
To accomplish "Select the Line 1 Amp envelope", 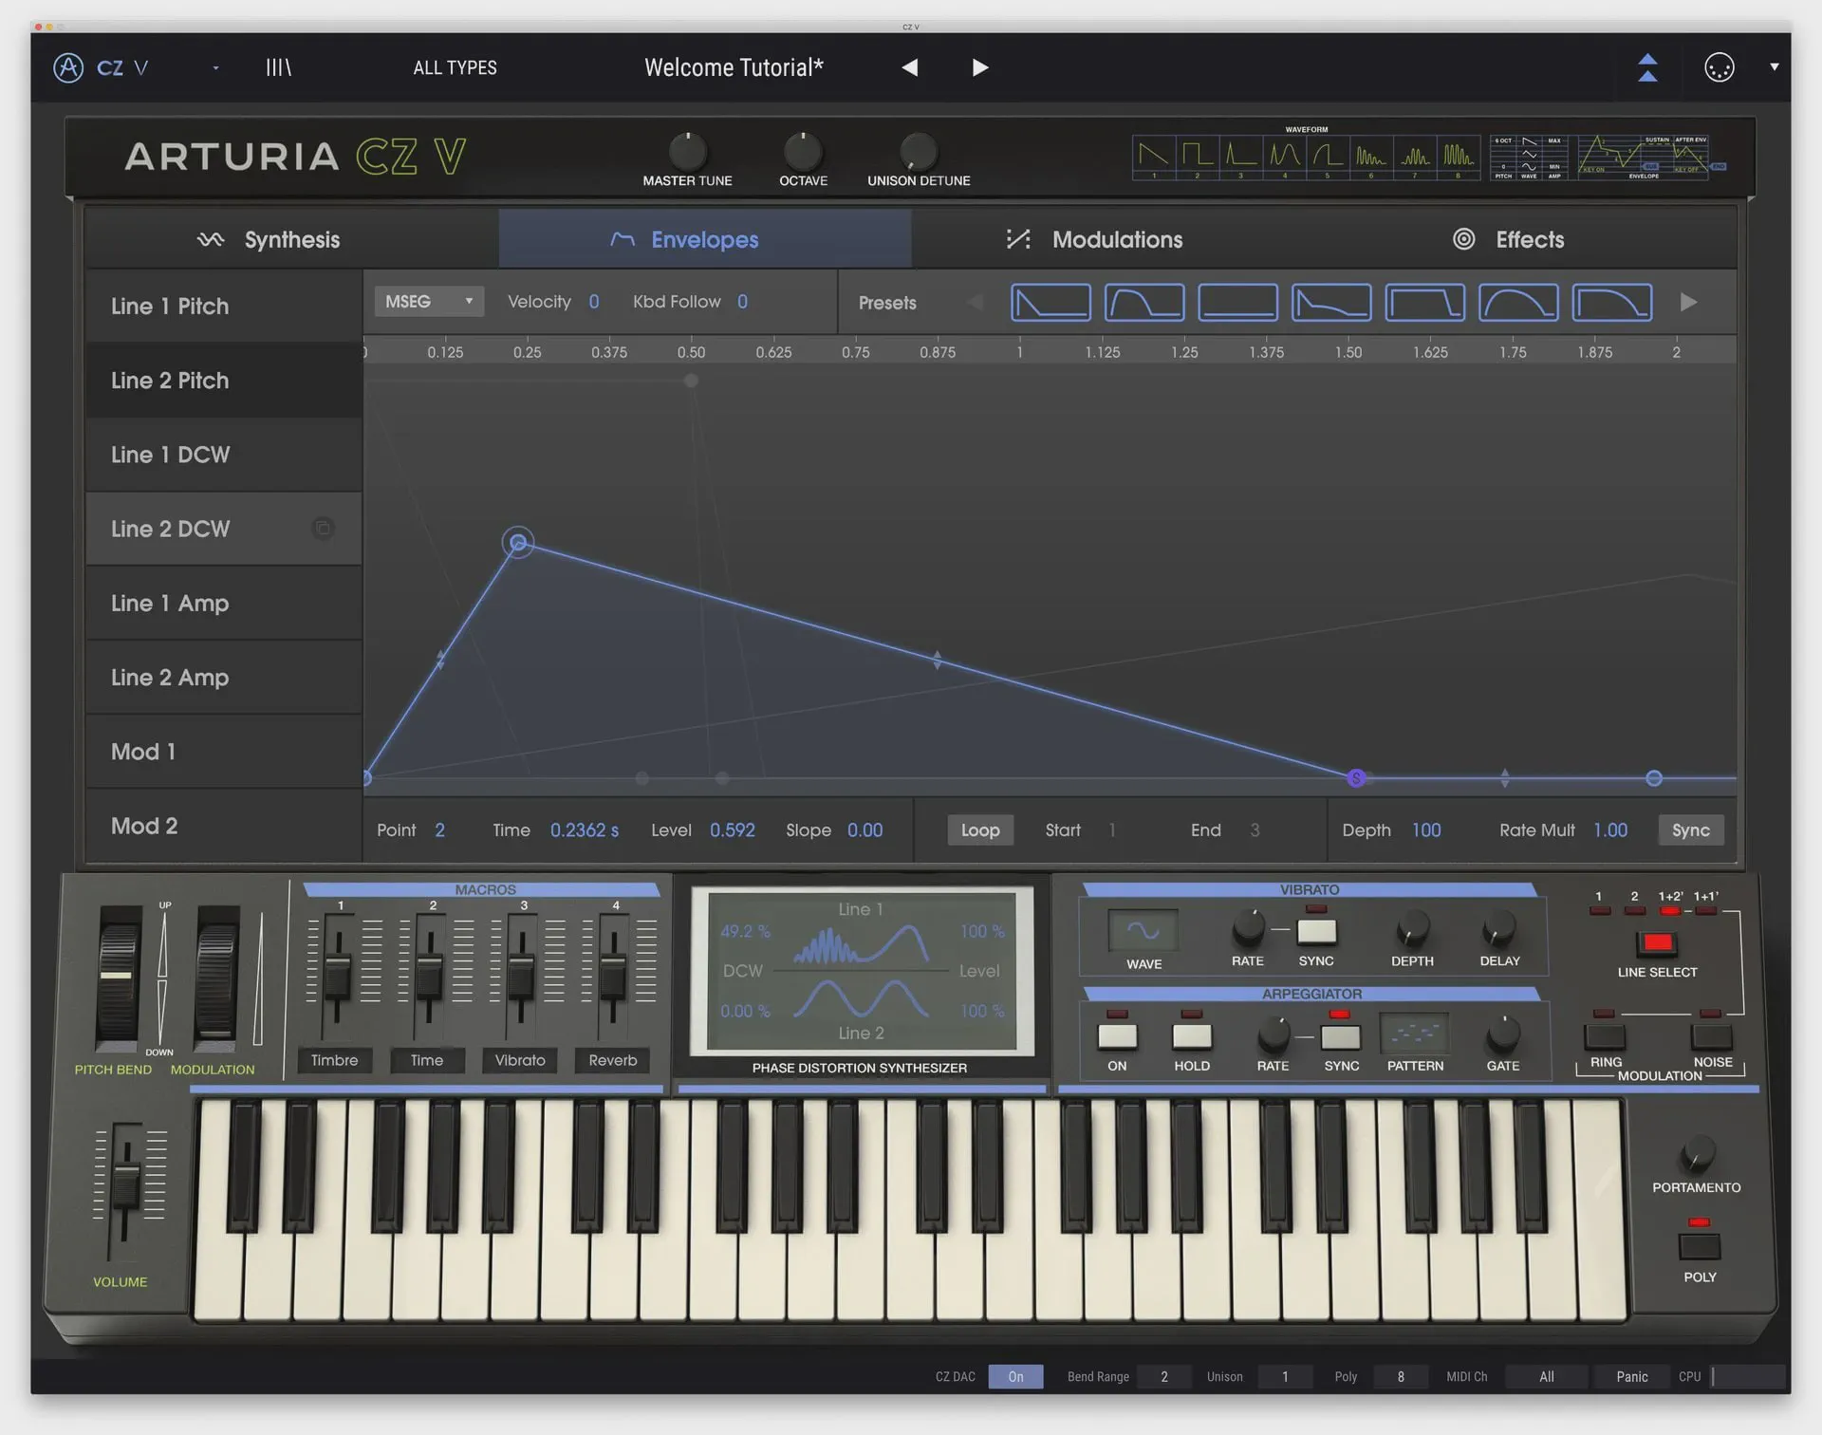I will [170, 603].
